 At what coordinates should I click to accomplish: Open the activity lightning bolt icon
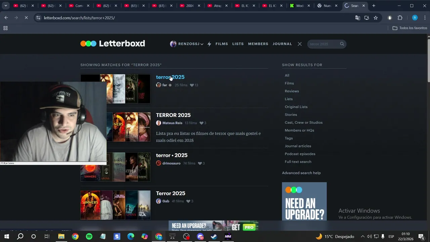point(209,44)
